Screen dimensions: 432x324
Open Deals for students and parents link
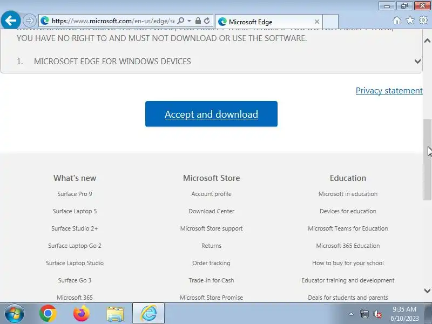coord(348,298)
